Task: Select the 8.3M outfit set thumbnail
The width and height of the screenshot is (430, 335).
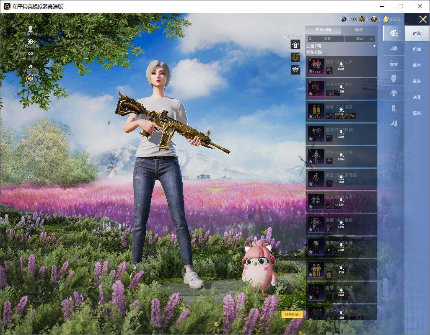Action: click(x=316, y=202)
